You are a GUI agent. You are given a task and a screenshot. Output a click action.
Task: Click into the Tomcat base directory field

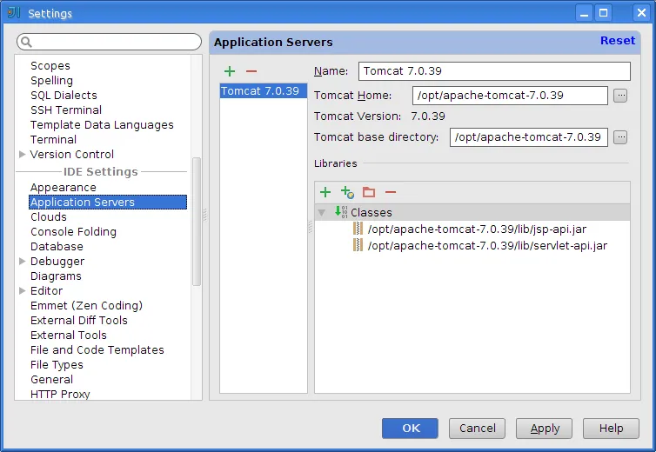point(529,137)
